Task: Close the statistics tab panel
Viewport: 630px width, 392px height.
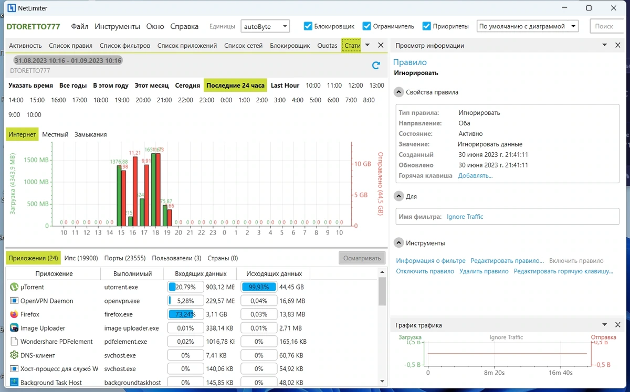Action: (x=381, y=46)
